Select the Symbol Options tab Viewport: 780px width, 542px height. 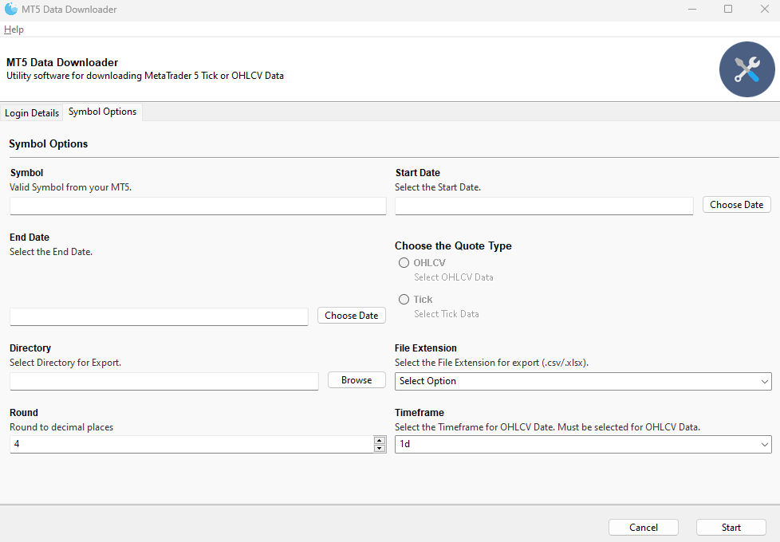(102, 112)
